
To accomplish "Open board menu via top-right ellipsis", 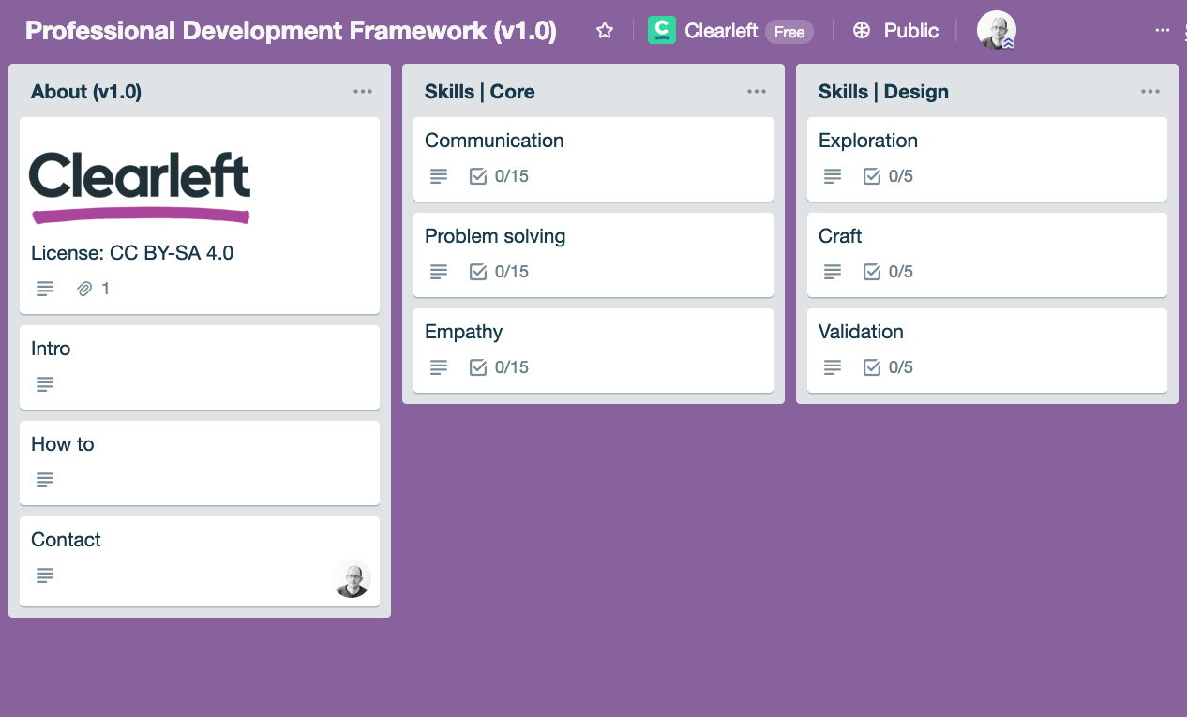I will 1163,31.
